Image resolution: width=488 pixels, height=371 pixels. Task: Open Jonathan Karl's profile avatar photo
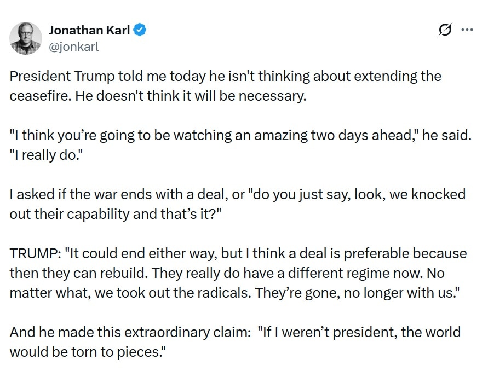[25, 38]
